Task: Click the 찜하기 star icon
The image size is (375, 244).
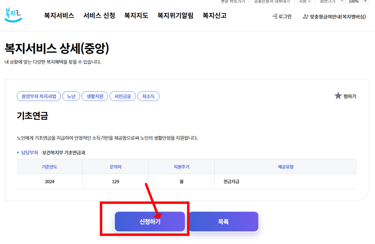Action: point(338,96)
